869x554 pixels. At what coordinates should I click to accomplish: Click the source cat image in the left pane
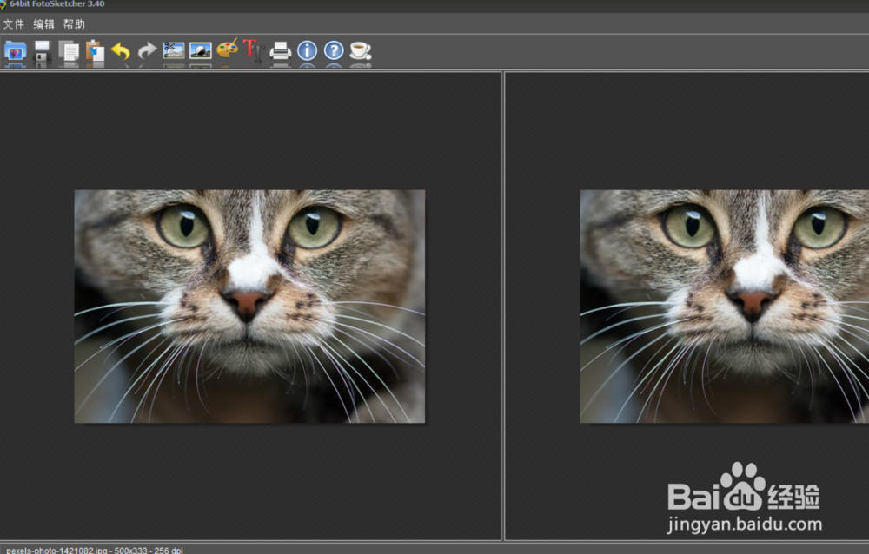coord(250,307)
